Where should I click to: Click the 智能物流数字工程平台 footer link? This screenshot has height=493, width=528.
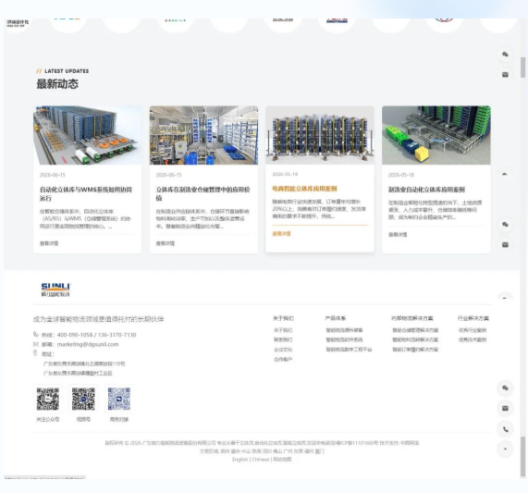point(349,350)
